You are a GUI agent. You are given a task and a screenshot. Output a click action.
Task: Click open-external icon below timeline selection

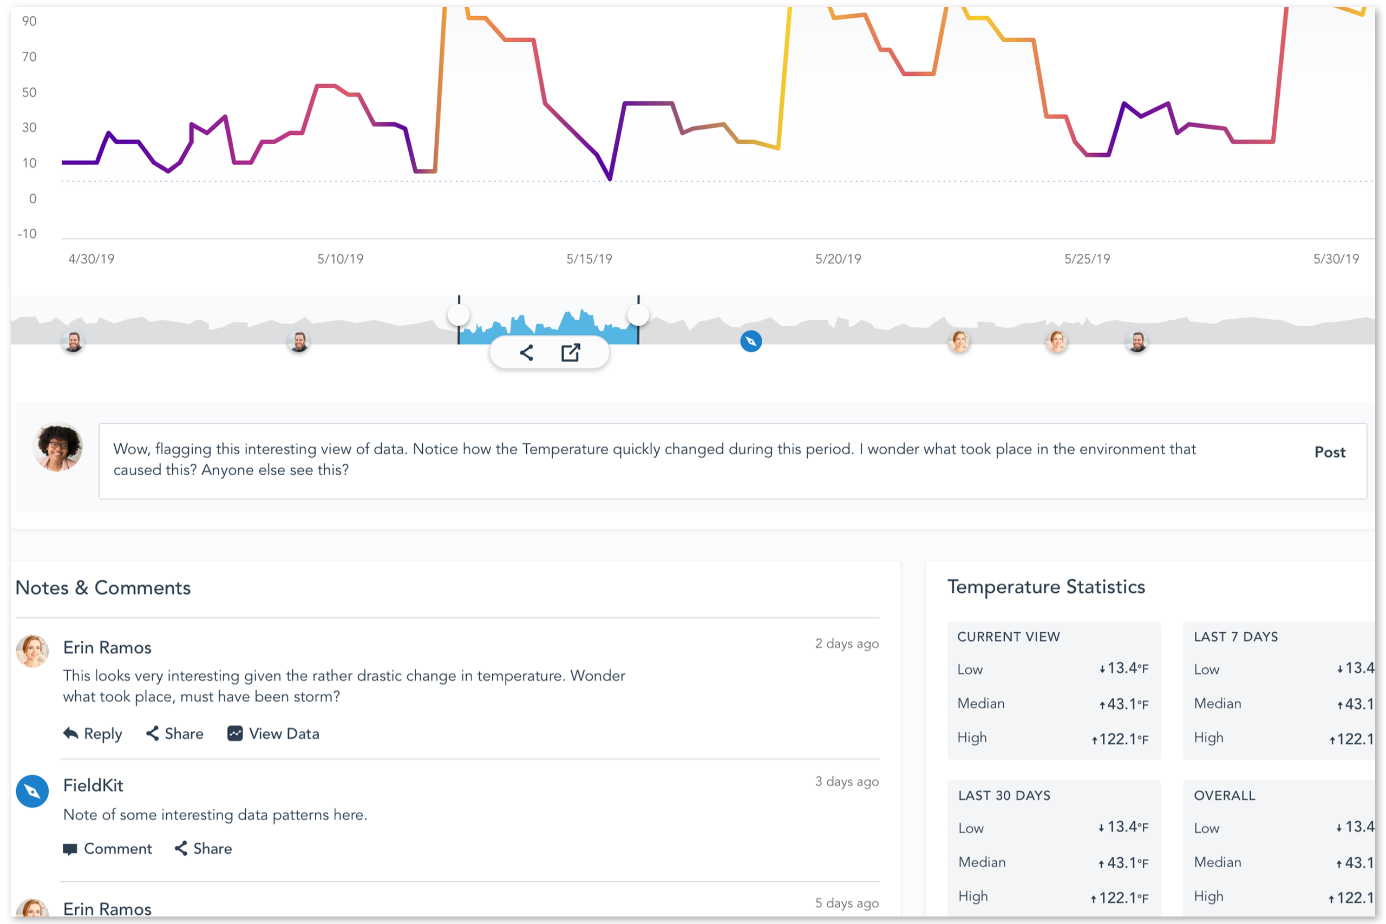(x=571, y=353)
